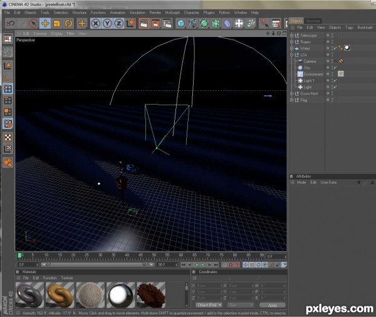Open the Simulation menu

tap(137, 13)
